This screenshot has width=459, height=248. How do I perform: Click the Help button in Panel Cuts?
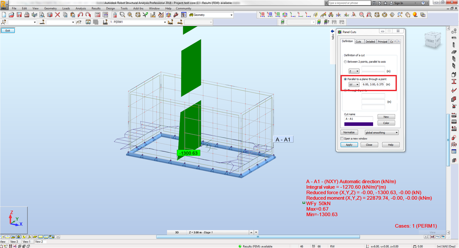391,145
